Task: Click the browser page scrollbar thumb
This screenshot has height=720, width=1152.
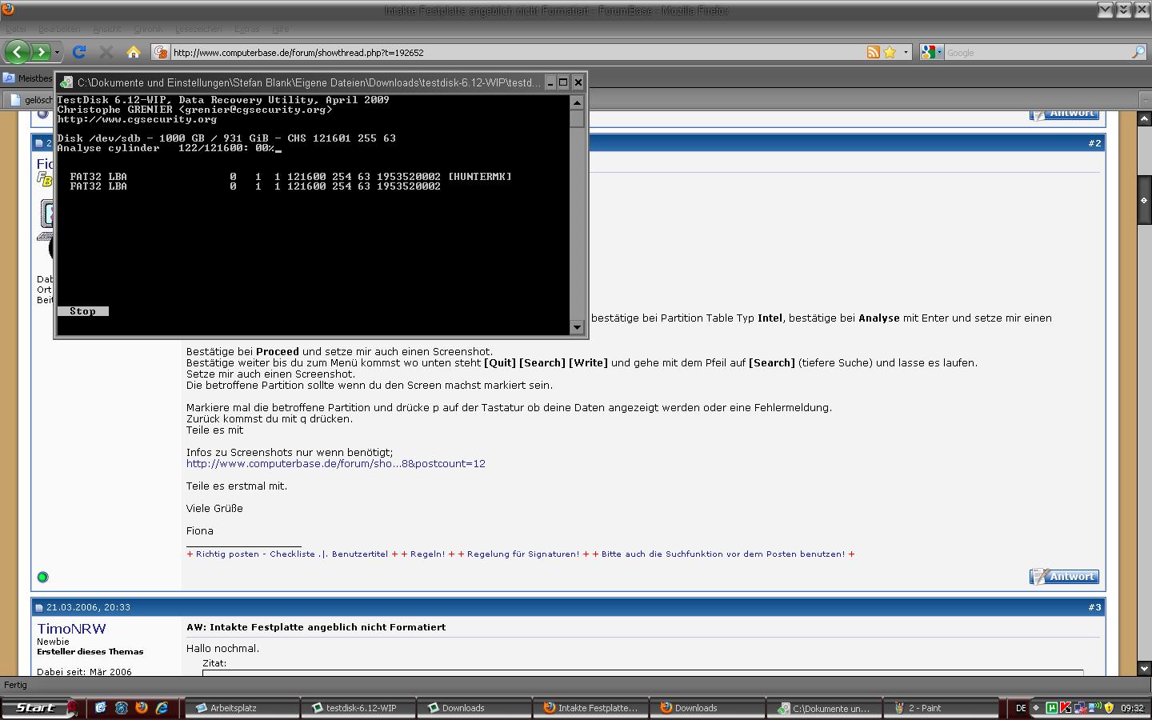Action: (1144, 200)
